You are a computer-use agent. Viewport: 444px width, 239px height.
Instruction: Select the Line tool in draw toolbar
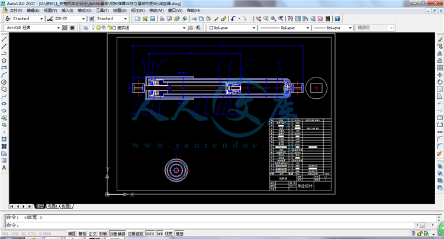(4, 39)
